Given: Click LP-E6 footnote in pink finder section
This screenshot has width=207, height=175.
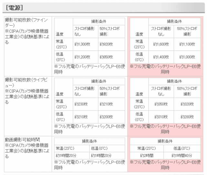Looking at the screenshot, I should [165, 69].
